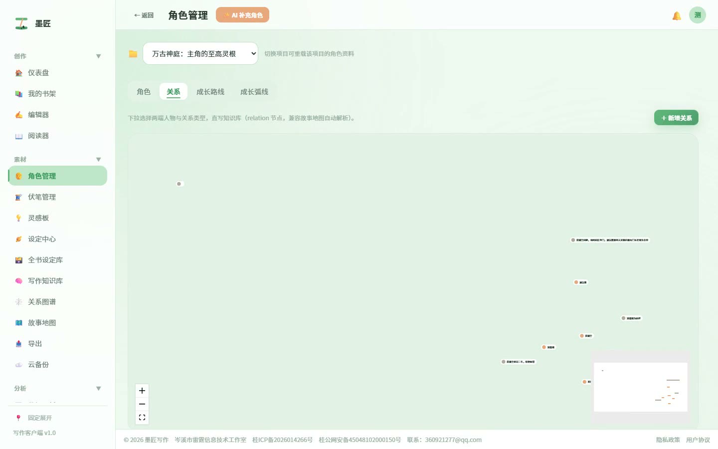Add a relation with 新增关系
The width and height of the screenshot is (718, 449).
pyautogui.click(x=676, y=118)
